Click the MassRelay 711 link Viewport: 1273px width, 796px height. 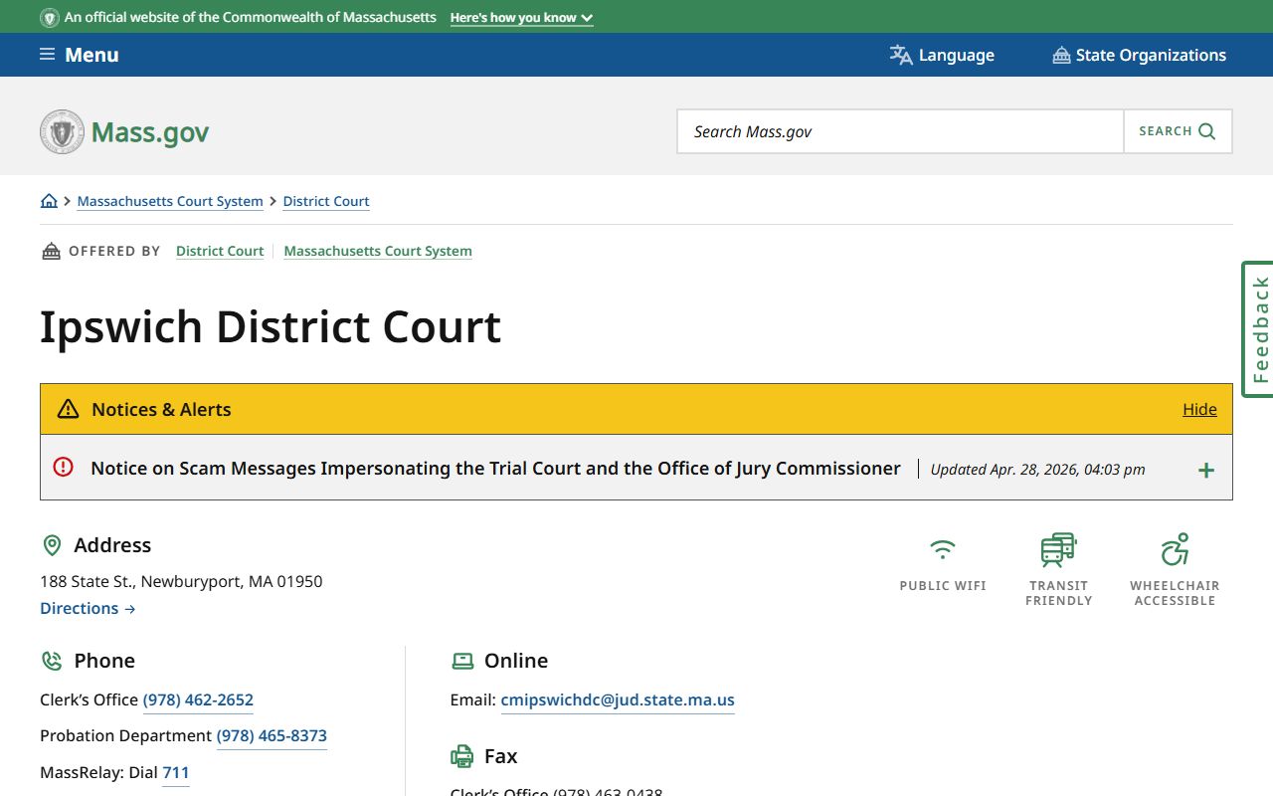point(175,772)
